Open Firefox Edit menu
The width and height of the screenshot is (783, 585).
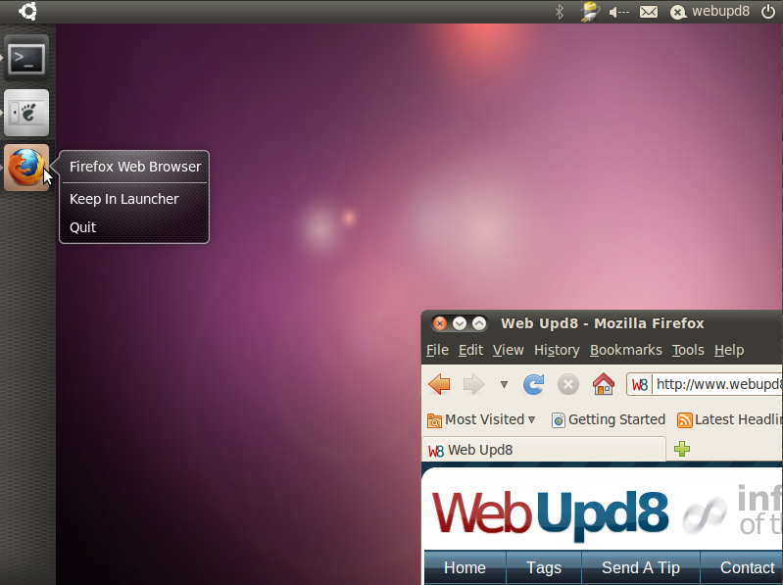tap(471, 351)
